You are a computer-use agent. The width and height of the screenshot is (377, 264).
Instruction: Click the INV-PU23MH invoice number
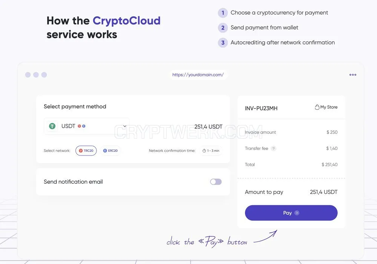tap(261, 108)
